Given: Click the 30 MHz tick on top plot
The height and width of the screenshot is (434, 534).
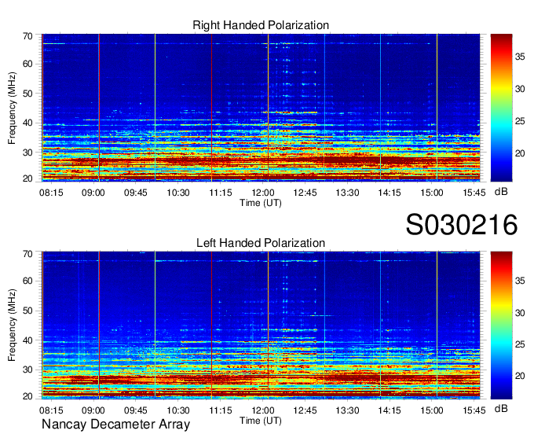Looking at the screenshot, I should pyautogui.click(x=27, y=153).
